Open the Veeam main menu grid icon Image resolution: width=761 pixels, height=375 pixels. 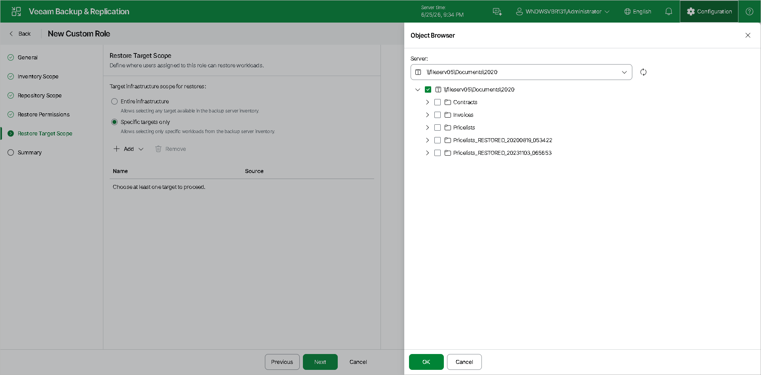(x=16, y=11)
